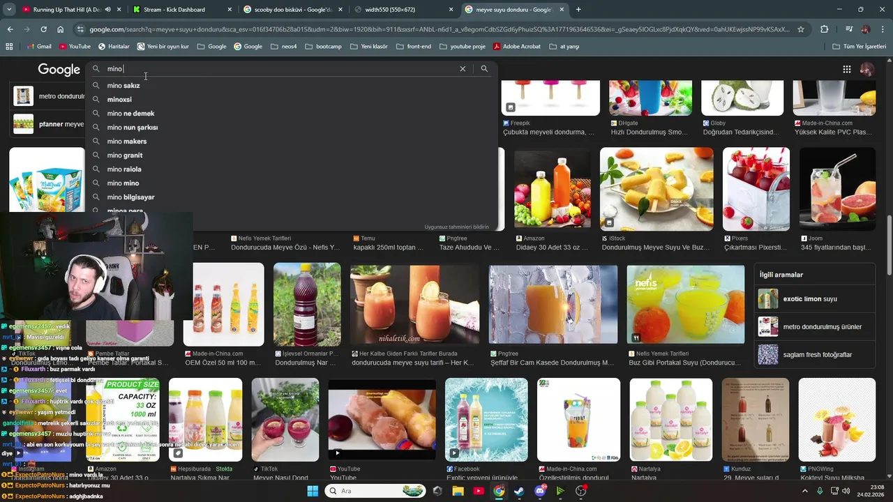
Task: Open Steam from the taskbar
Action: coord(519,491)
